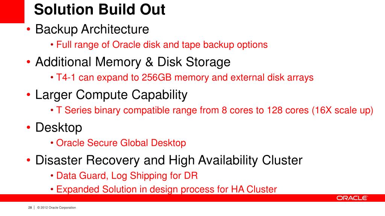Screen dimensions: 385x216
Task: Click Disaster Recovery and High Availability Cluster
Action: tap(169, 160)
